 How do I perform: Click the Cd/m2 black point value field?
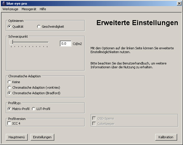(65, 43)
